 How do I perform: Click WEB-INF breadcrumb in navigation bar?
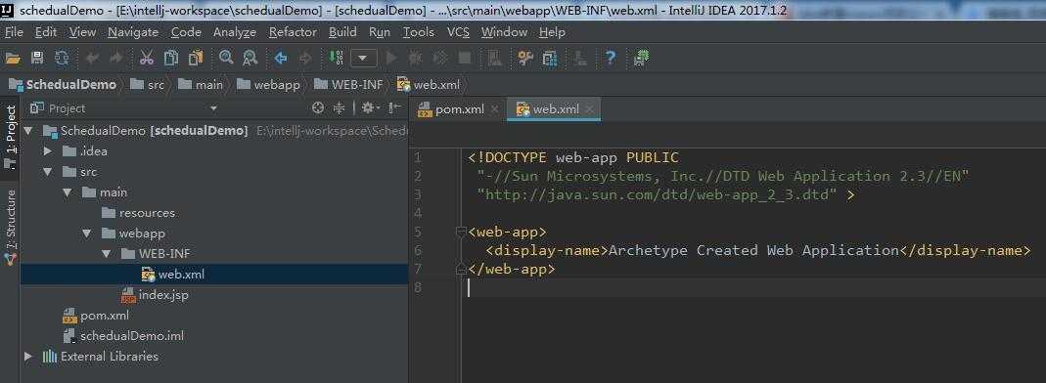tap(348, 85)
